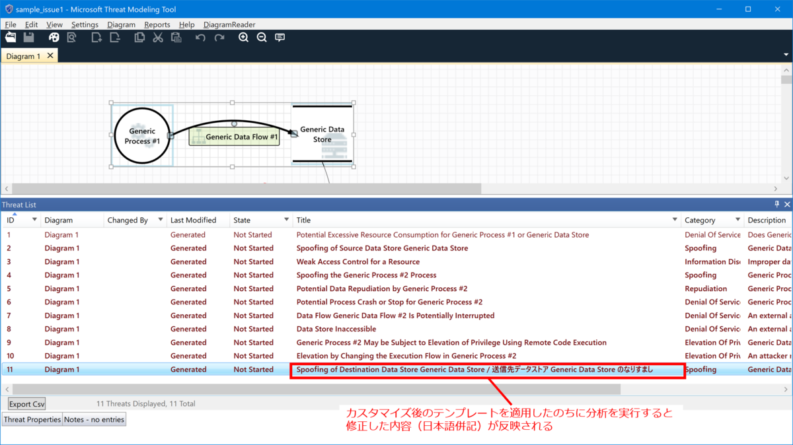This screenshot has width=793, height=445.
Task: Select threat 'Data Store Inaccessible'
Action: click(397, 329)
